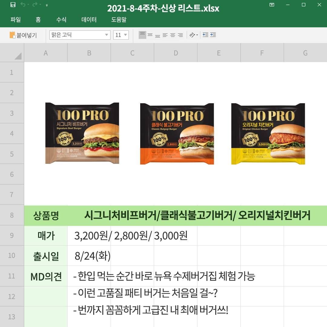Click the cell starting with 번까지 꼼꼼하게
Screen dimensions: 327x327
click(x=150, y=310)
